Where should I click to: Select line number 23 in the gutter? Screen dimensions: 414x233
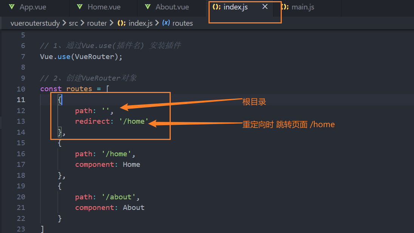[21, 229]
